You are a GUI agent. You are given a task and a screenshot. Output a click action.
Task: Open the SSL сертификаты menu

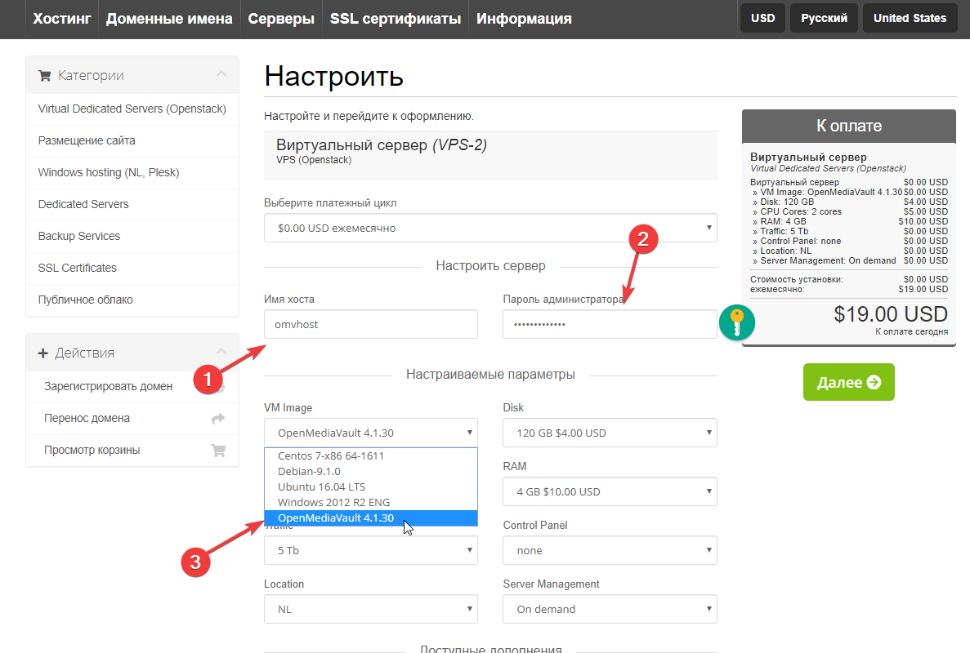tap(396, 18)
